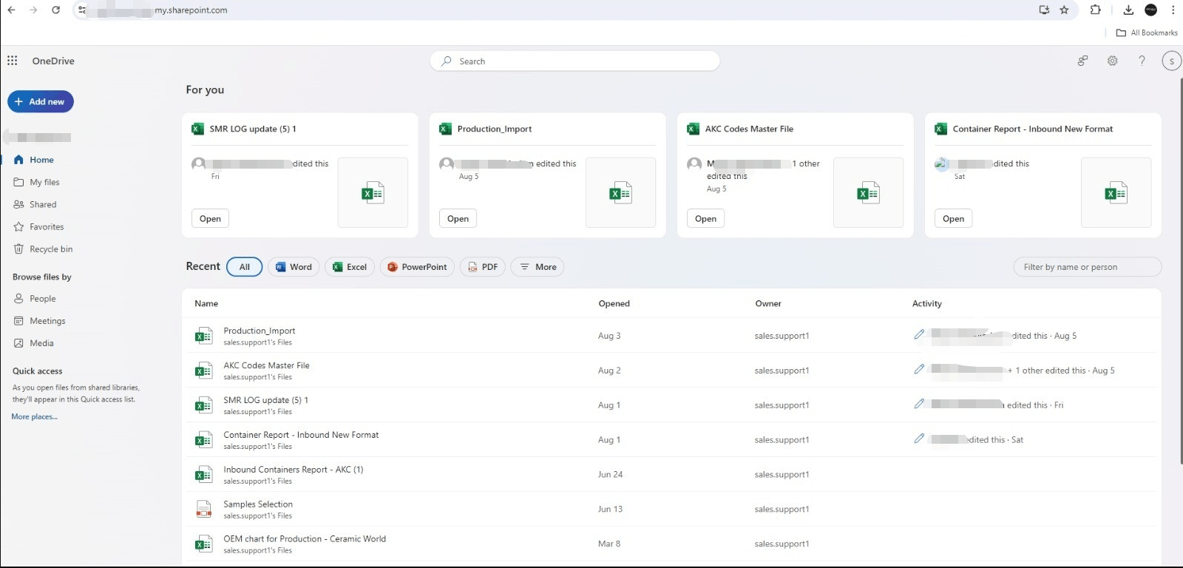Screen dimensions: 1183x568
Task: Filter recent files by Excel
Action: pyautogui.click(x=350, y=267)
